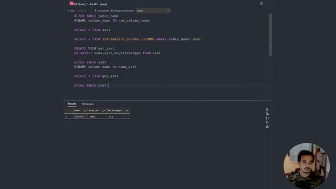
Task: Click the last 'alter table aset' line
Action: tap(90, 85)
